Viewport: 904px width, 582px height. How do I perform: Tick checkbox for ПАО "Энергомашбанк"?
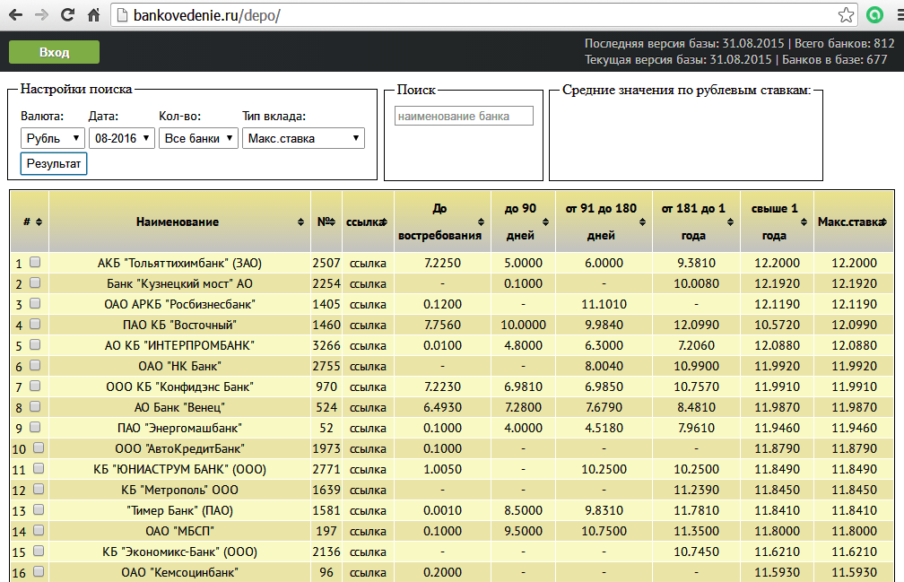(35, 428)
